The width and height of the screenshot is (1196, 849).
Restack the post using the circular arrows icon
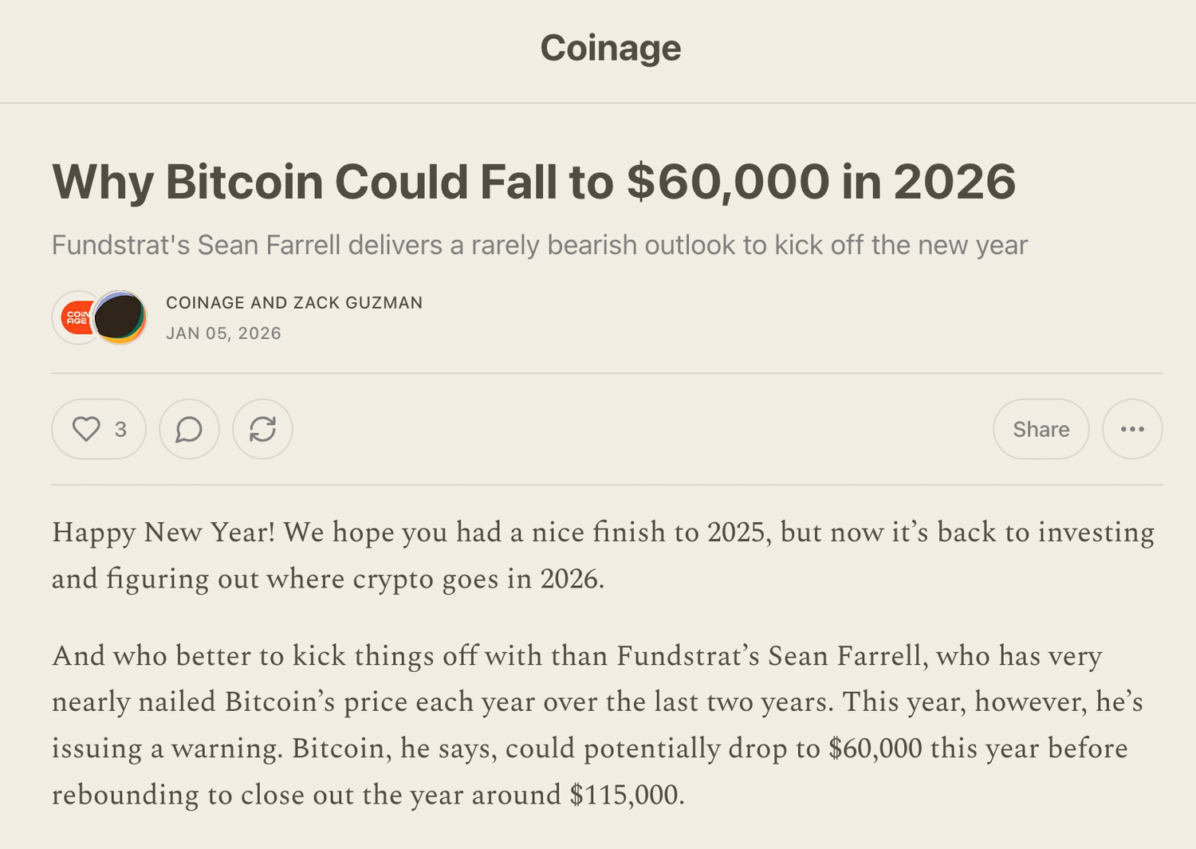tap(262, 429)
